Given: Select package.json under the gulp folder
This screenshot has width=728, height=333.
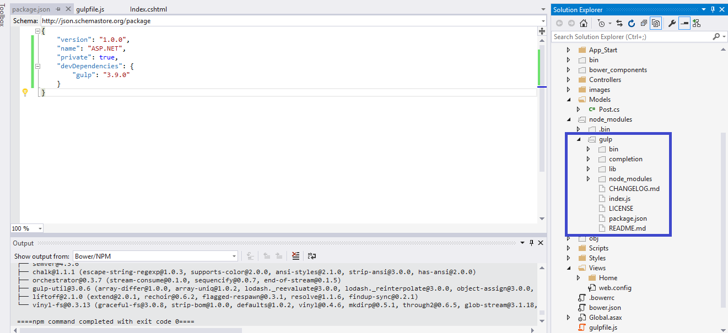Looking at the screenshot, I should (x=628, y=219).
